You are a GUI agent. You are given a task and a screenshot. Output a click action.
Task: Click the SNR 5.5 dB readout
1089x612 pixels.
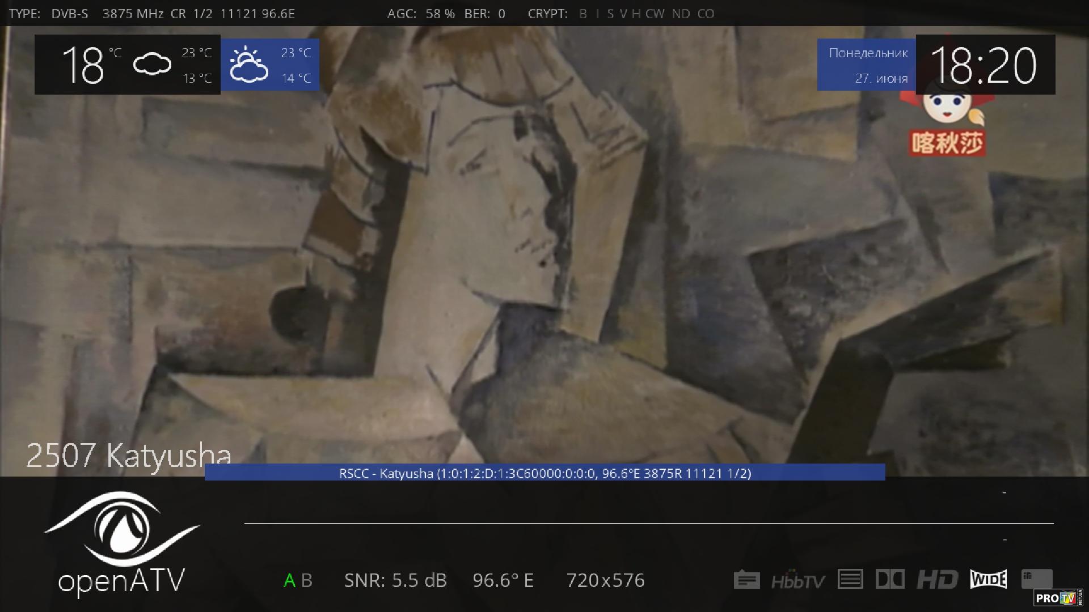395,580
